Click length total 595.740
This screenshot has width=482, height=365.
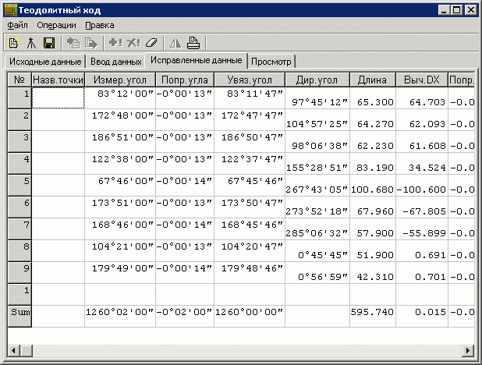[x=372, y=312]
